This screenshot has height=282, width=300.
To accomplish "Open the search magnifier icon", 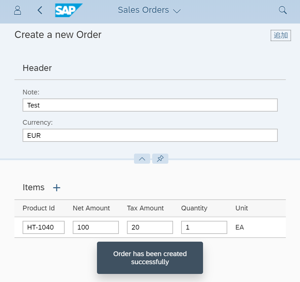I will 283,10.
